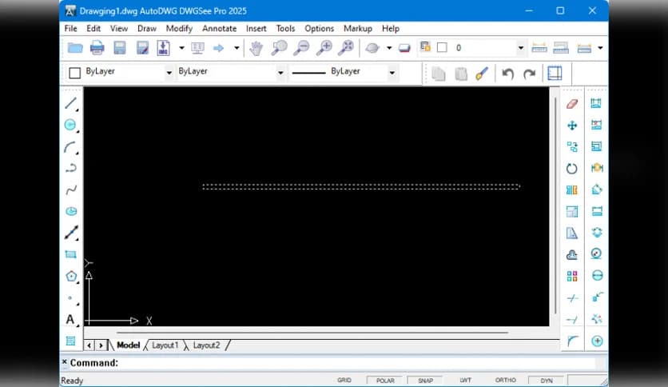The width and height of the screenshot is (668, 387).
Task: Toggle SNAP in the status bar
Action: pyautogui.click(x=425, y=380)
